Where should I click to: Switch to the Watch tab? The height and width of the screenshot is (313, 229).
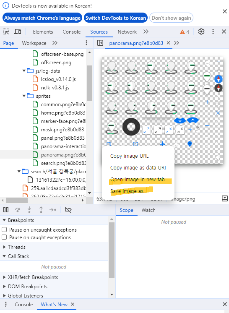(x=148, y=210)
